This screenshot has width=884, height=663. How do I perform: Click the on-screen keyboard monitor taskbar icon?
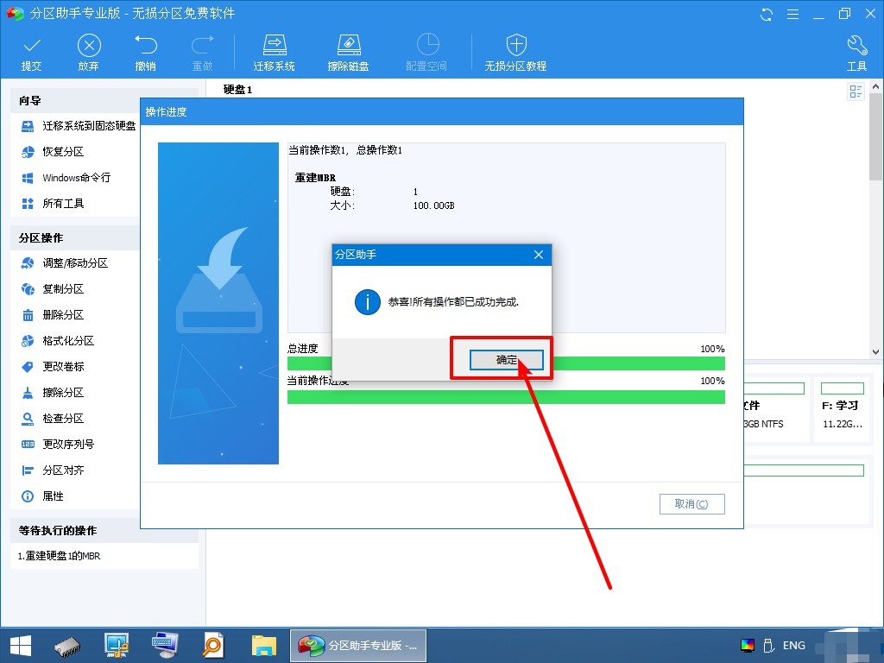click(165, 646)
